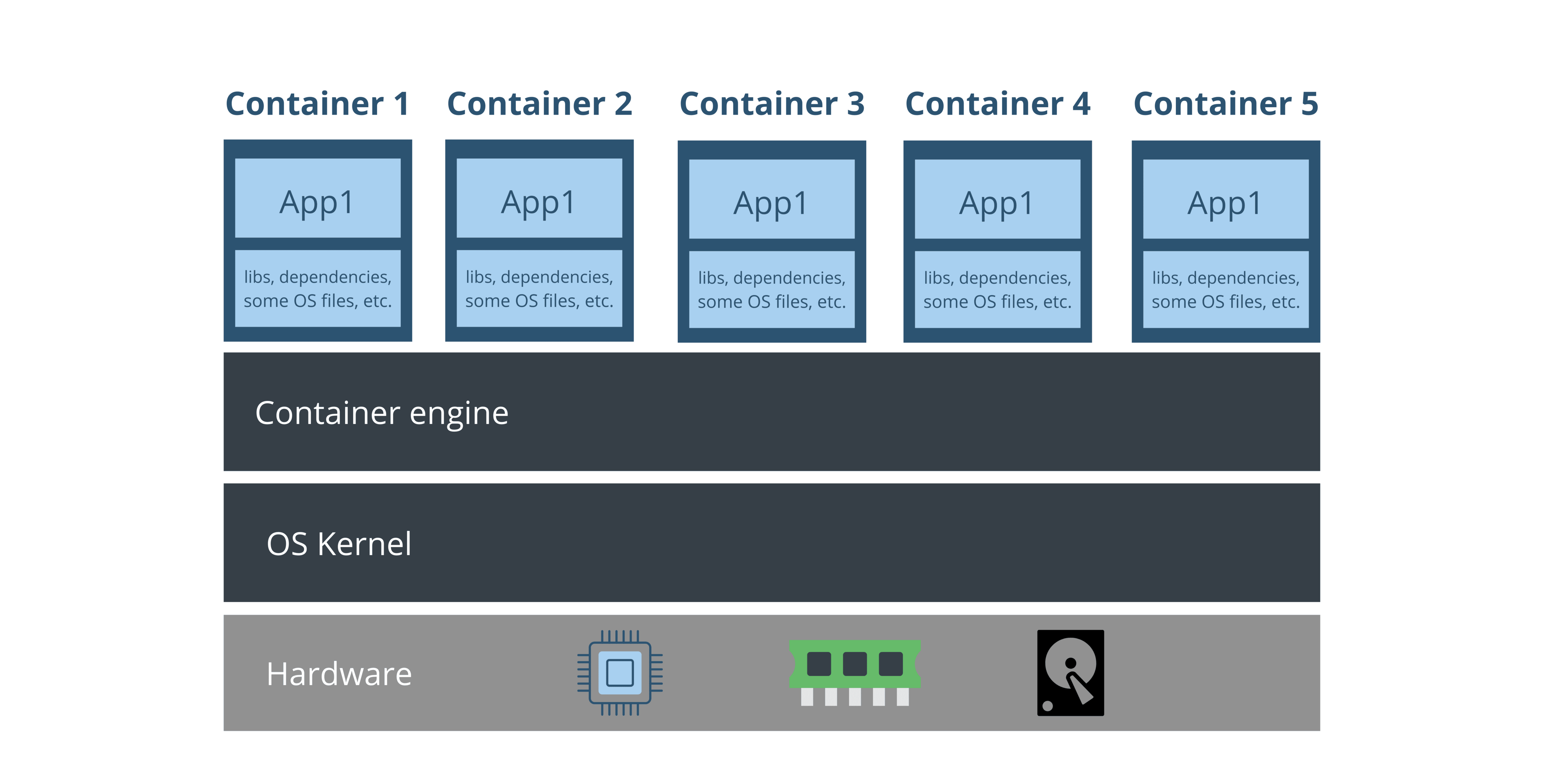Image resolution: width=1544 pixels, height=772 pixels.
Task: Expand the OS Kernel layer
Action: [x=772, y=542]
